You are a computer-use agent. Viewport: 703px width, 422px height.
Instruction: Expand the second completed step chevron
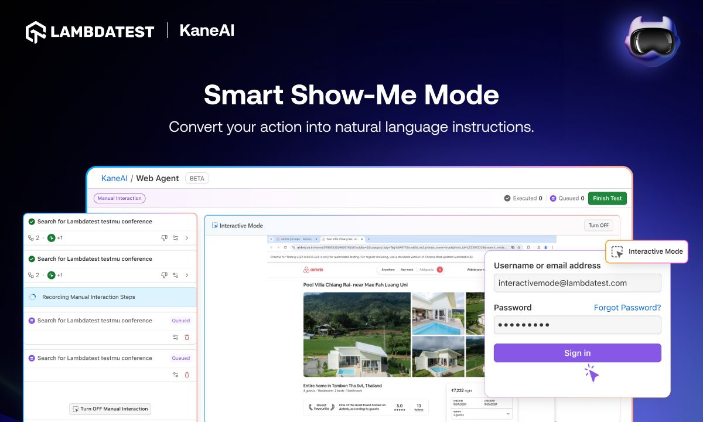coord(187,275)
